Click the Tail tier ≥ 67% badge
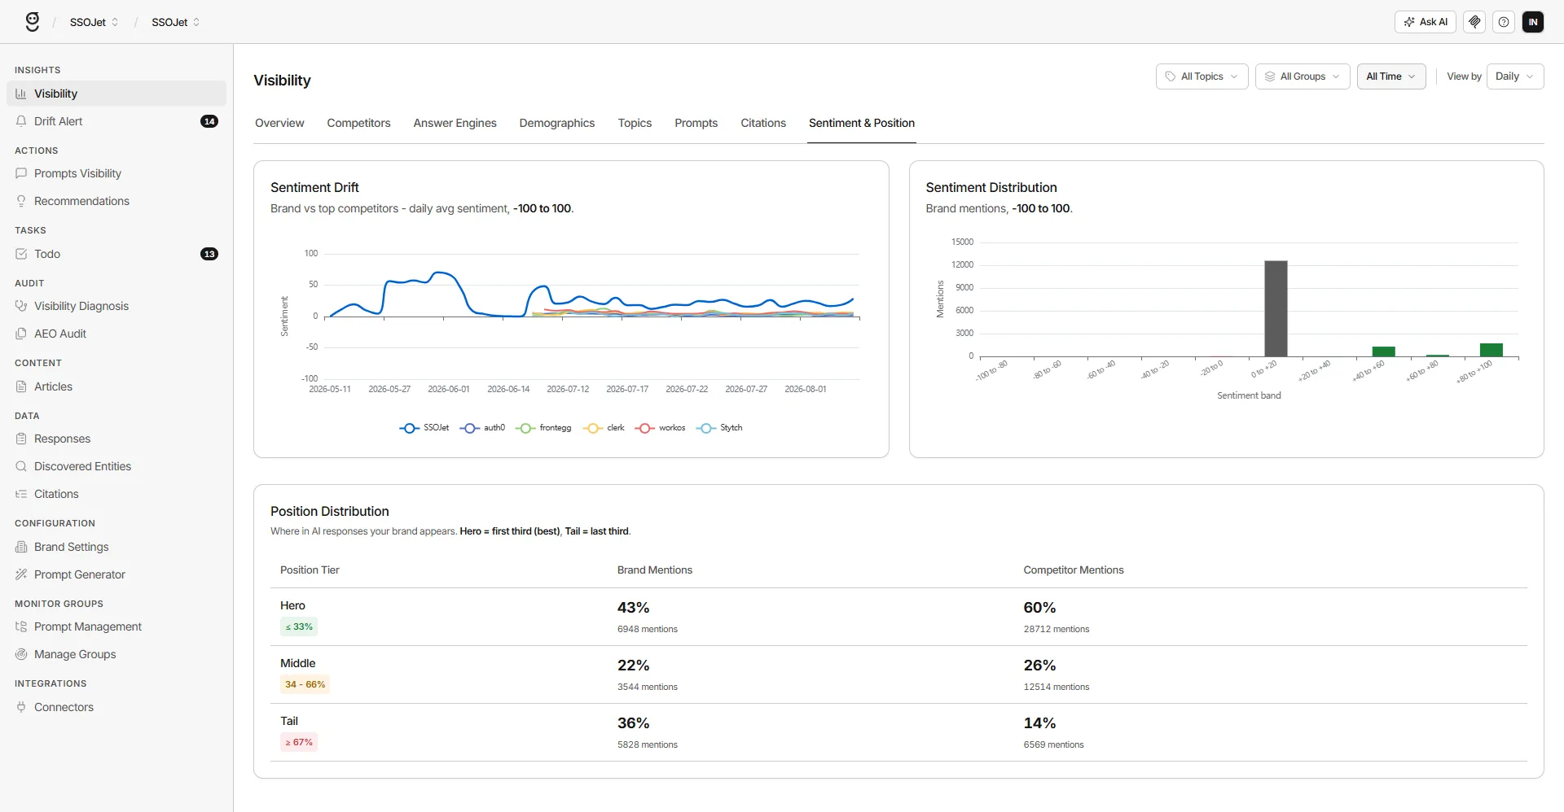The height and width of the screenshot is (812, 1564). tap(299, 742)
